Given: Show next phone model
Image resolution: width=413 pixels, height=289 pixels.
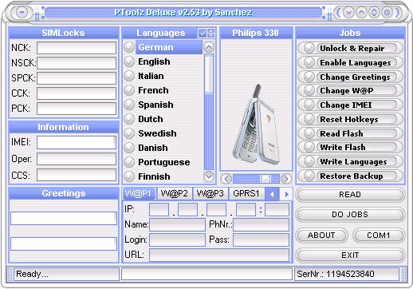Looking at the screenshot, I should (x=286, y=179).
